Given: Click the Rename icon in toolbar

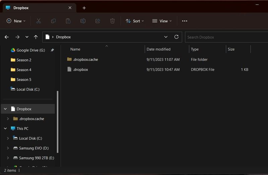Looking at the screenshot, I should coord(83,21).
